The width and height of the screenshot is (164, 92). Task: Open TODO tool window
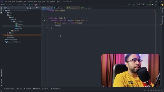tap(19, 89)
